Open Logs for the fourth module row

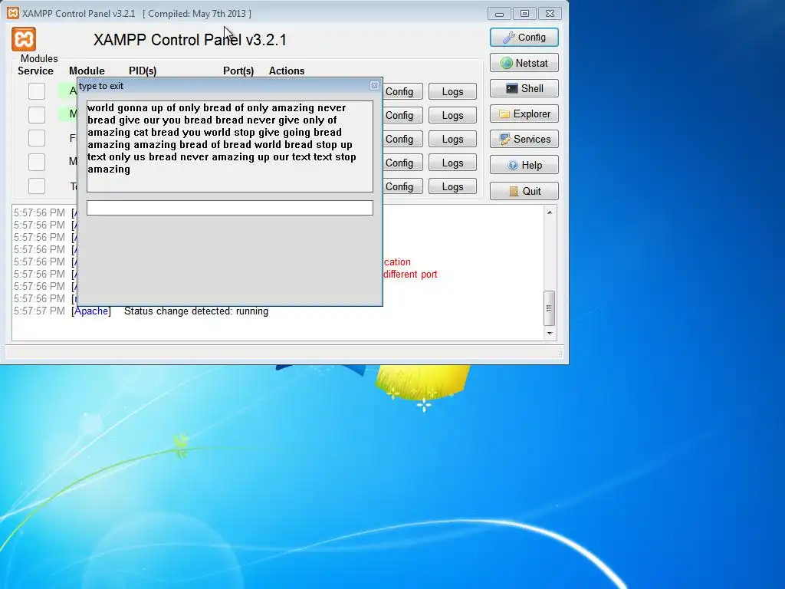[x=452, y=163]
